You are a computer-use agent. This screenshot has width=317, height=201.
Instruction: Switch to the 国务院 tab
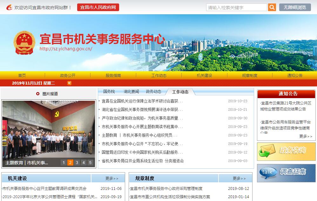(109, 91)
